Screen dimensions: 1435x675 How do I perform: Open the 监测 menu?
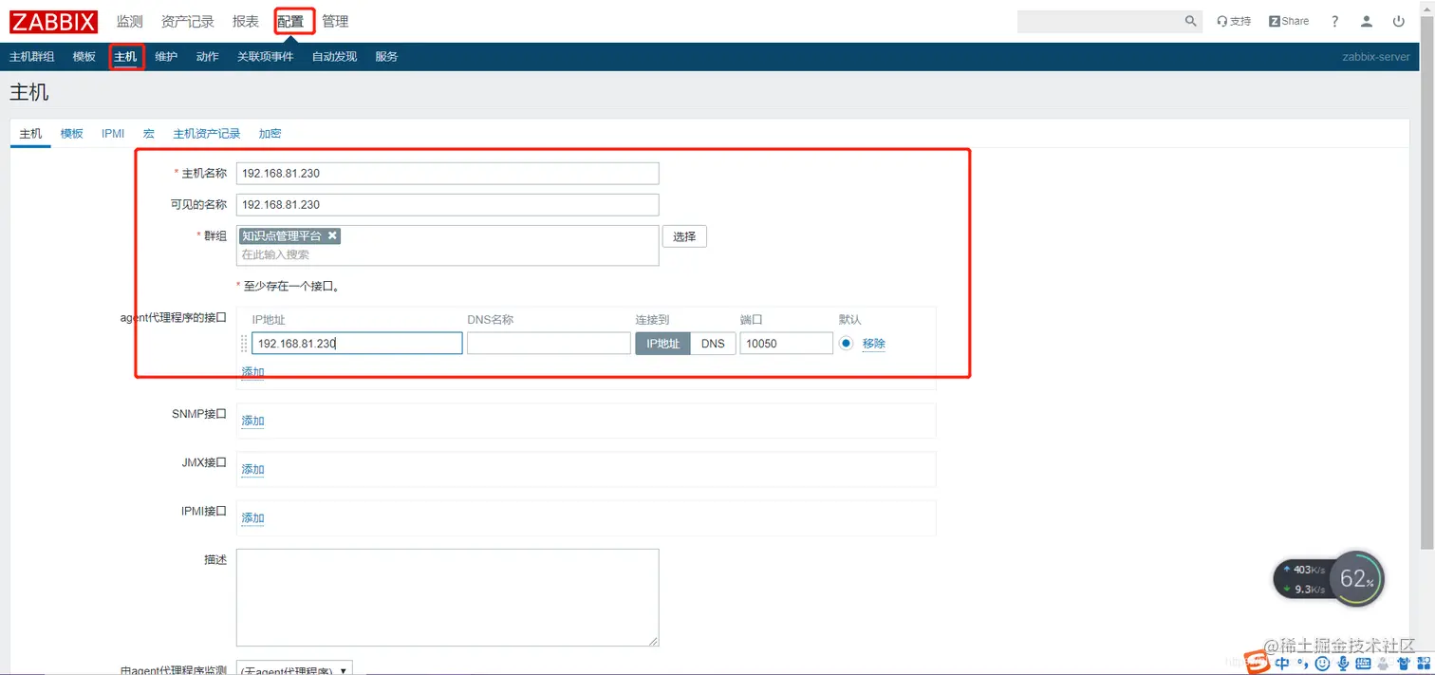point(130,21)
